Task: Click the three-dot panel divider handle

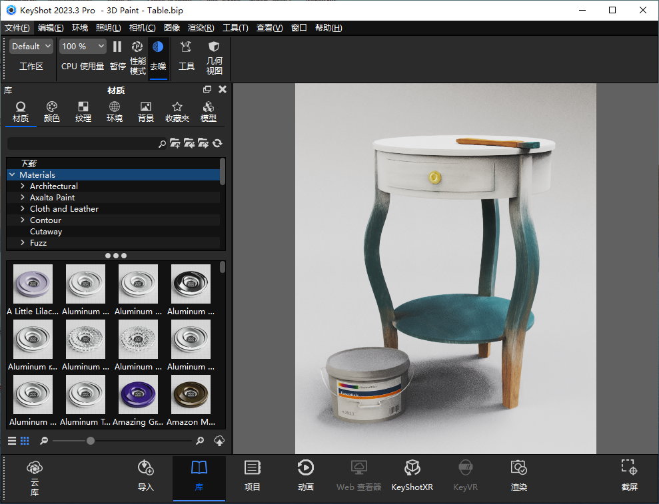Action: pyautogui.click(x=116, y=256)
